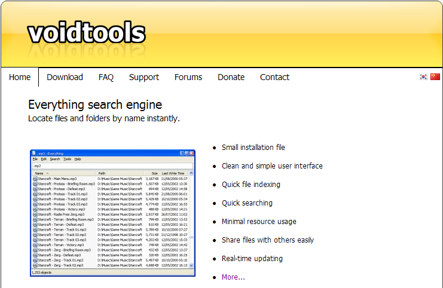Switch to Chinese language flag
This screenshot has height=288, width=443.
click(435, 77)
